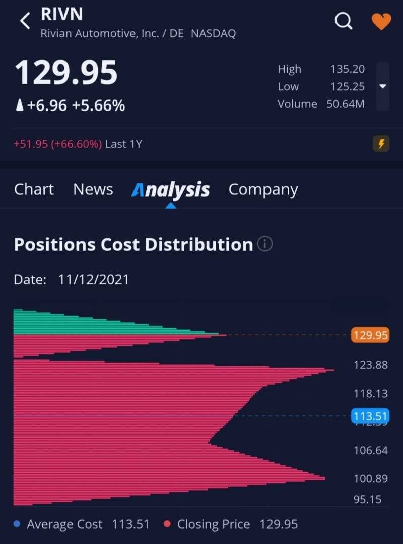Open the Company tab

point(263,190)
